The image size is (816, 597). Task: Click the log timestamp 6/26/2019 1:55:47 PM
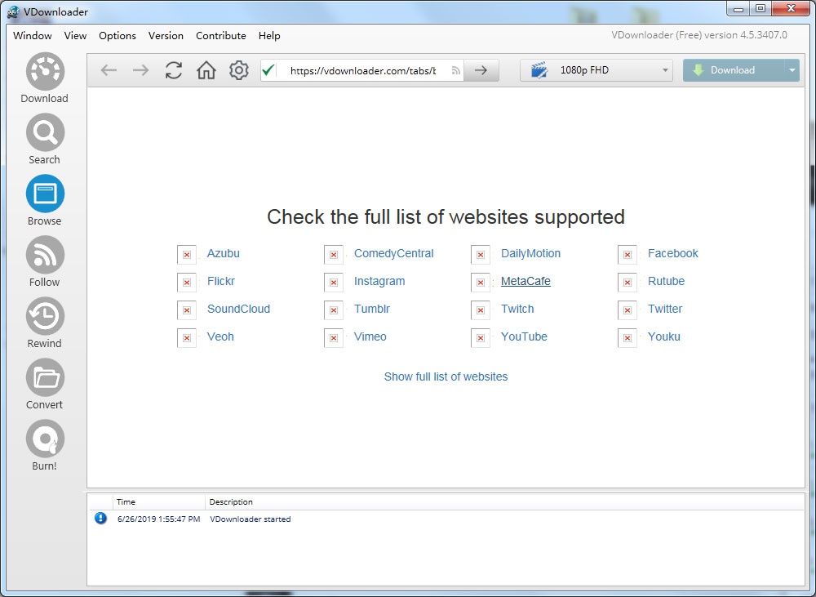[159, 519]
